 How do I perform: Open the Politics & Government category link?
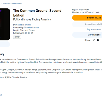pyautogui.click(x=12, y=4)
